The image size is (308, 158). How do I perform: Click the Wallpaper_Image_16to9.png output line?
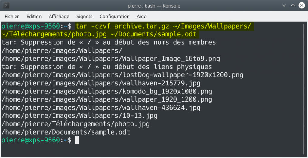(111, 59)
